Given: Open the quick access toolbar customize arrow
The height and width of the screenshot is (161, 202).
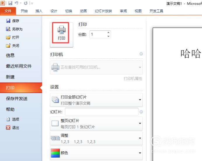Looking at the screenshot, I should (32, 3).
